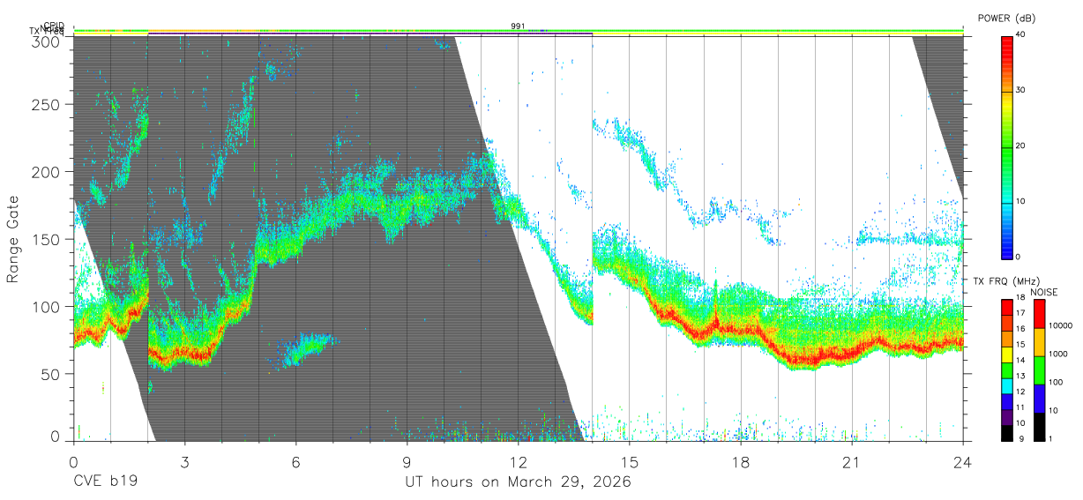This screenshot has width=1083, height=500.
Task: Select the blue 11-12 MHz frequency swatch
Action: [x=1006, y=401]
